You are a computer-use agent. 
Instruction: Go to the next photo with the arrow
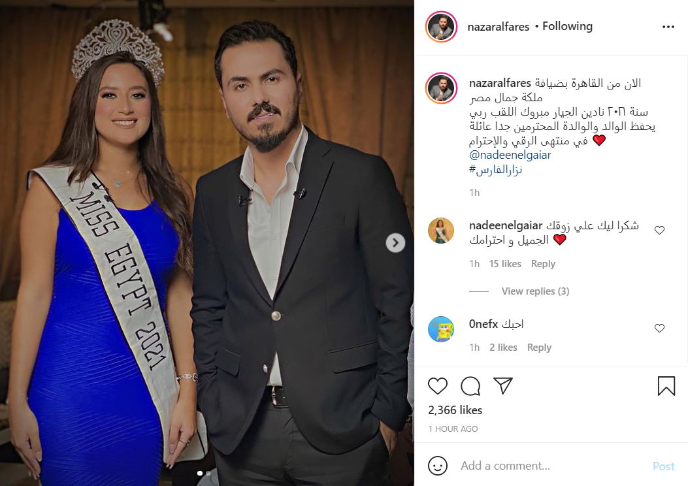tap(395, 242)
